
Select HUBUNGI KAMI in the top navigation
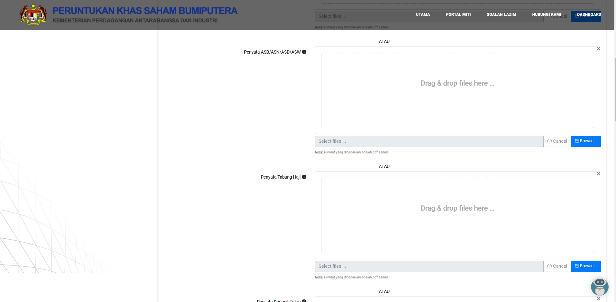click(x=546, y=15)
